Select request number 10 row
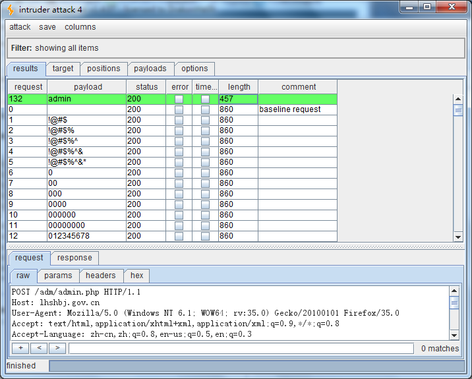The image size is (472, 379). 173,215
